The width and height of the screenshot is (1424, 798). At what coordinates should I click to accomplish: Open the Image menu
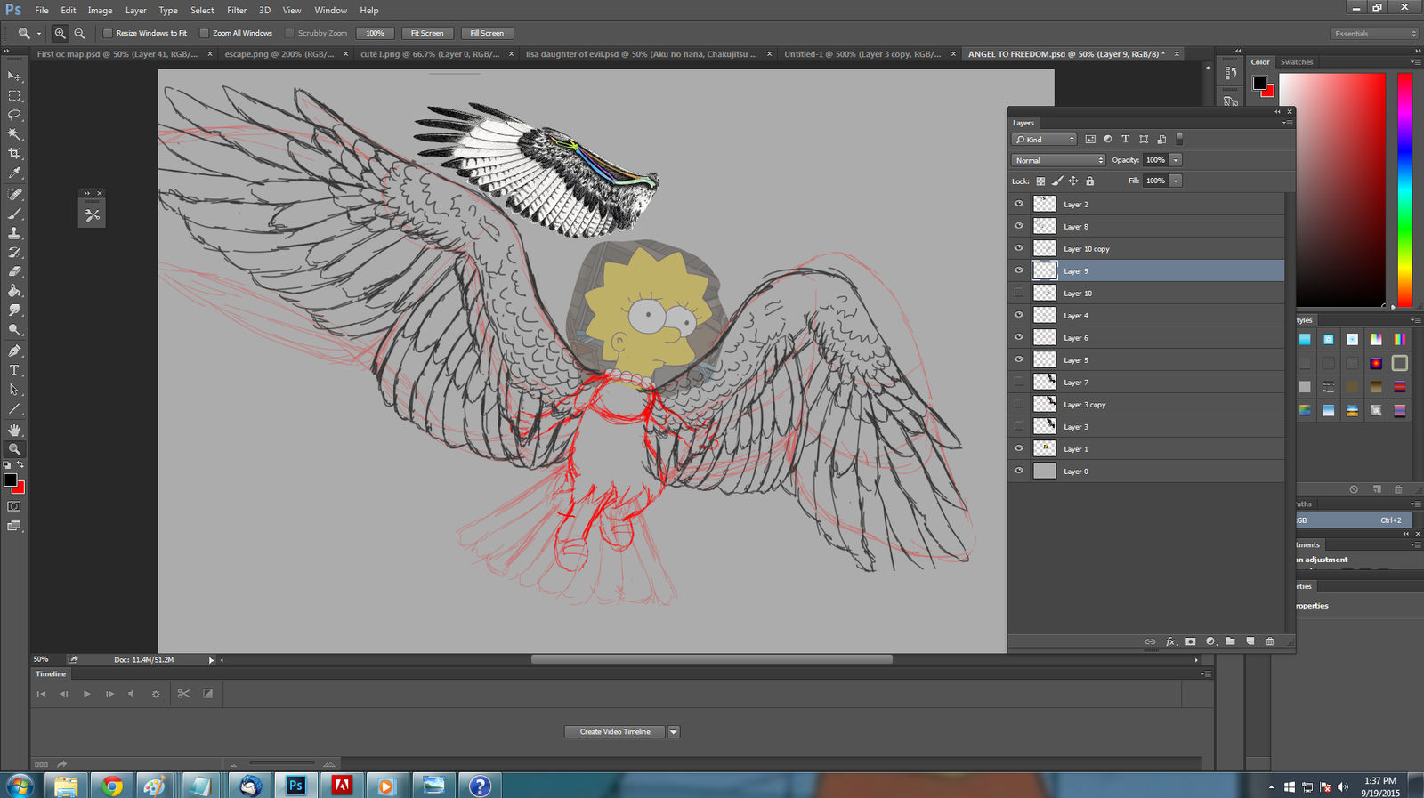coord(100,10)
